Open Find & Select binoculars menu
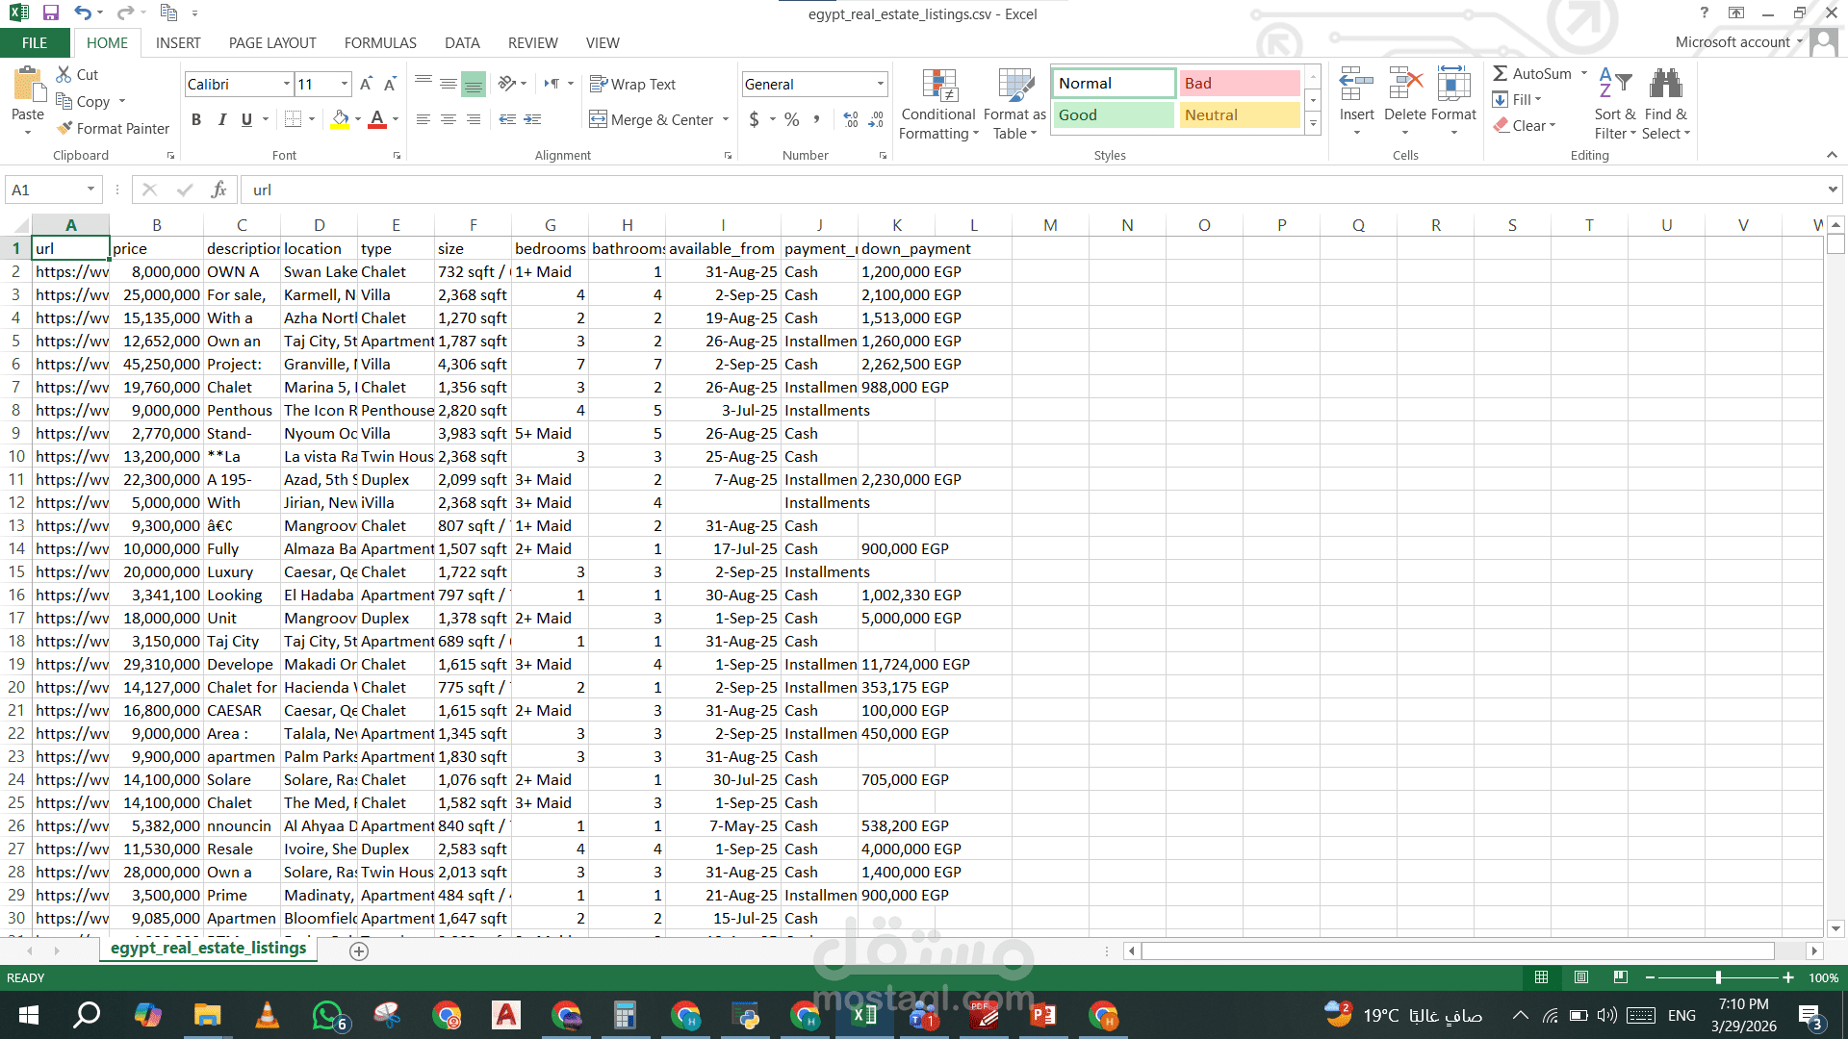The width and height of the screenshot is (1848, 1039). (x=1666, y=104)
